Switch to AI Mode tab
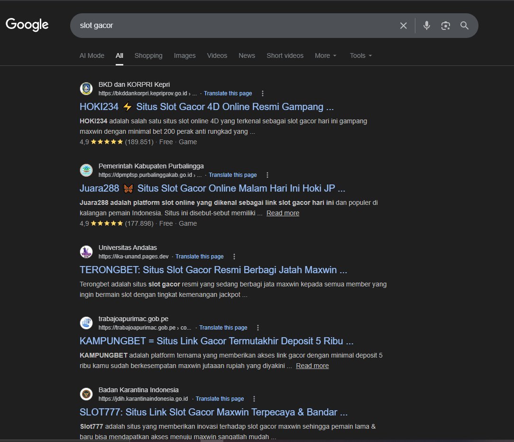Image resolution: width=514 pixels, height=442 pixels. click(92, 56)
